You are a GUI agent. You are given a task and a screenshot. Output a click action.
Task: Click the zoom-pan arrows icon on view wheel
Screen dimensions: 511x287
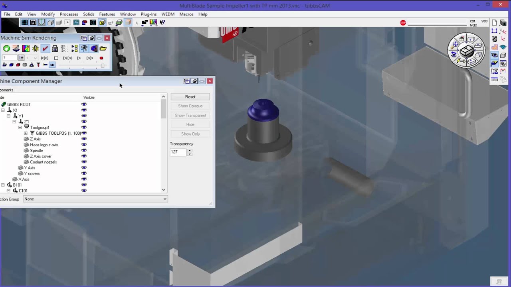tap(456, 44)
